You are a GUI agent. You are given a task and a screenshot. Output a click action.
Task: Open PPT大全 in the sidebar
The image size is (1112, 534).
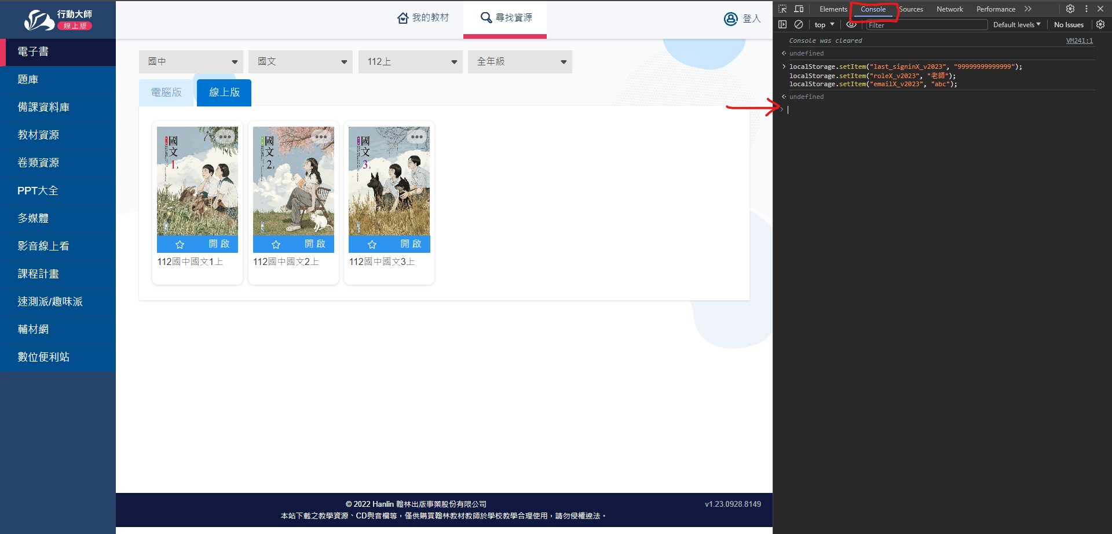coord(58,190)
